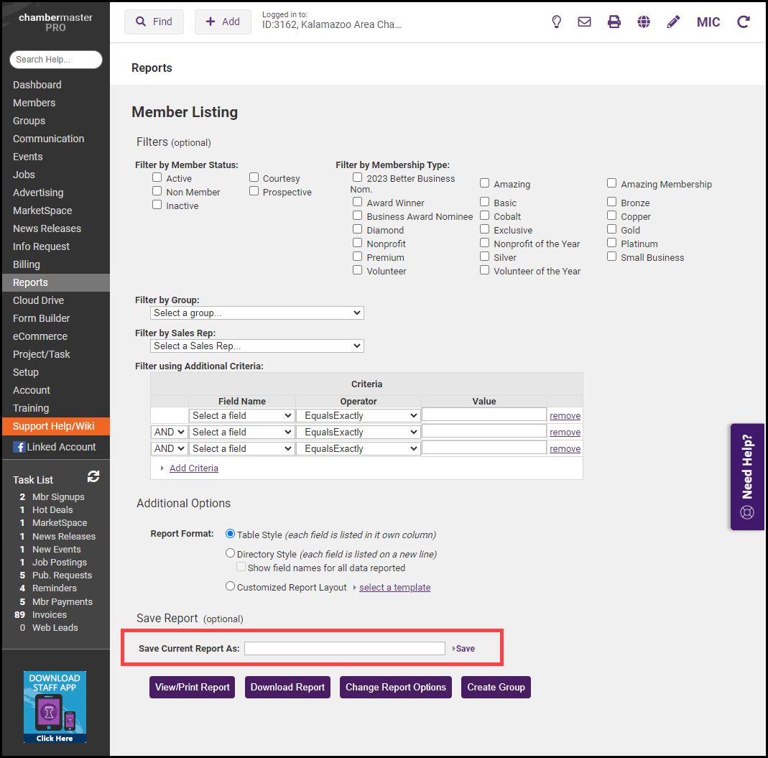Open first criteria row's EqualsExactly operator dropdown
This screenshot has width=768, height=758.
tap(358, 415)
